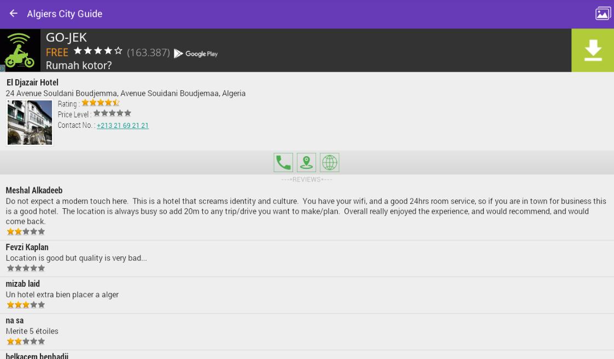This screenshot has width=614, height=359.
Task: Select the GO-JEK ad title
Action: [x=66, y=38]
